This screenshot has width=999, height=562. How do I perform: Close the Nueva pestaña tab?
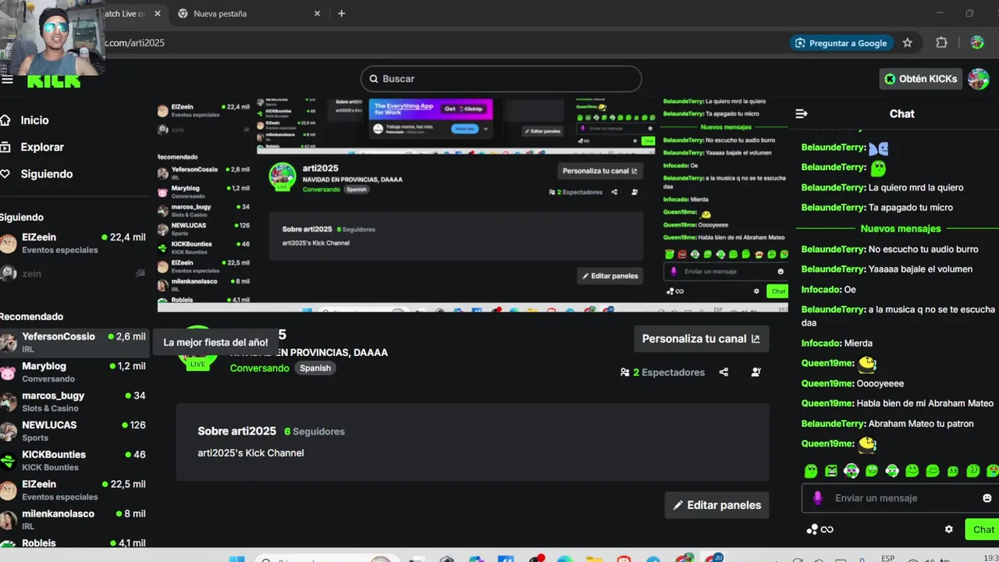(x=317, y=13)
